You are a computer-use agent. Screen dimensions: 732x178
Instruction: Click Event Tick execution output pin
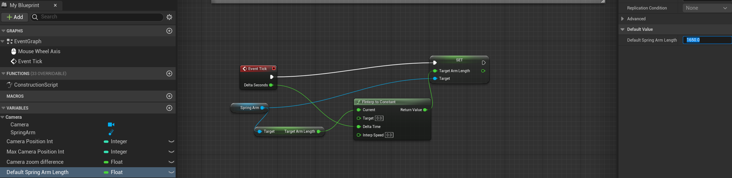point(272,77)
